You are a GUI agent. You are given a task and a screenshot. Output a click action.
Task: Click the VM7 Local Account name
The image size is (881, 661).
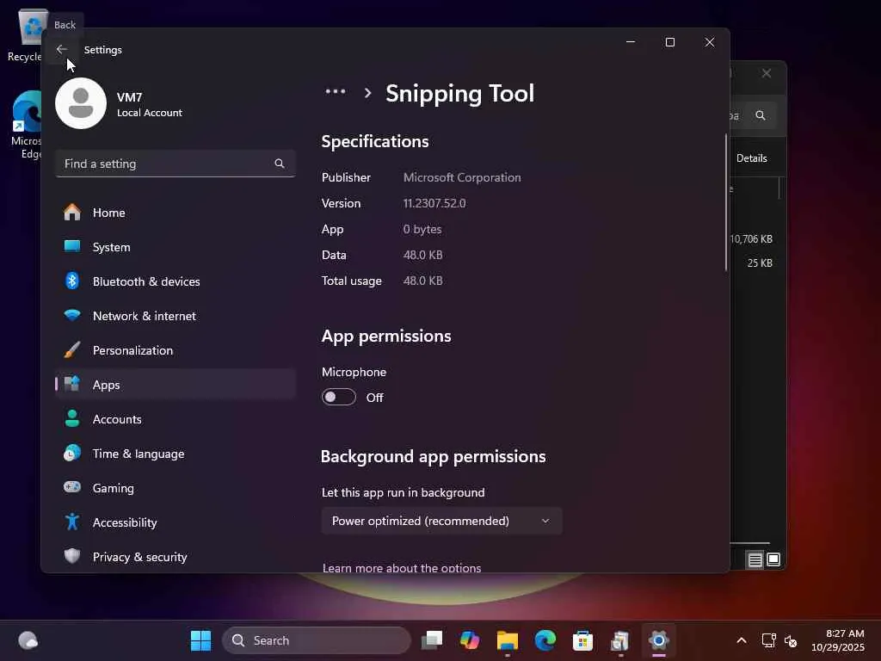[150, 104]
